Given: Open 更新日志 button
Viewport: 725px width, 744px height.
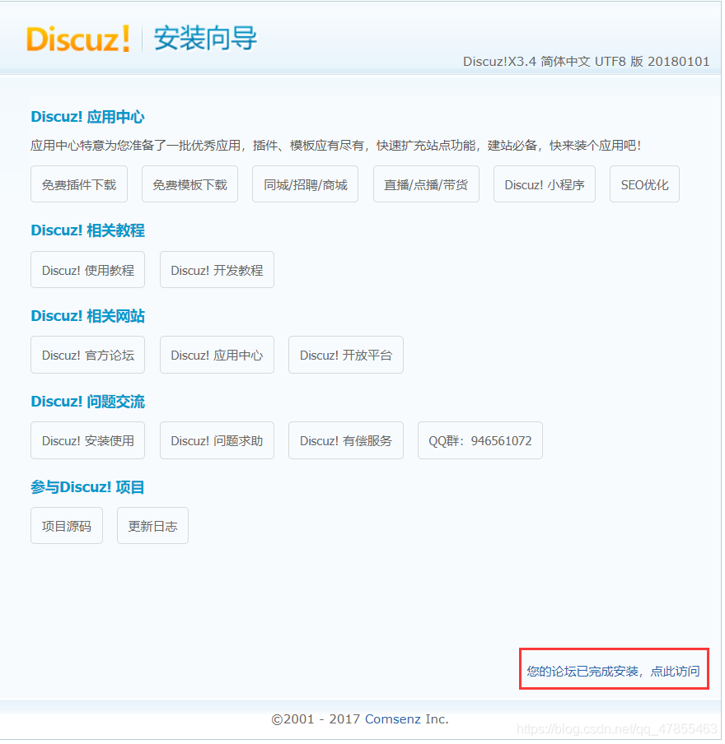Looking at the screenshot, I should tap(153, 527).
